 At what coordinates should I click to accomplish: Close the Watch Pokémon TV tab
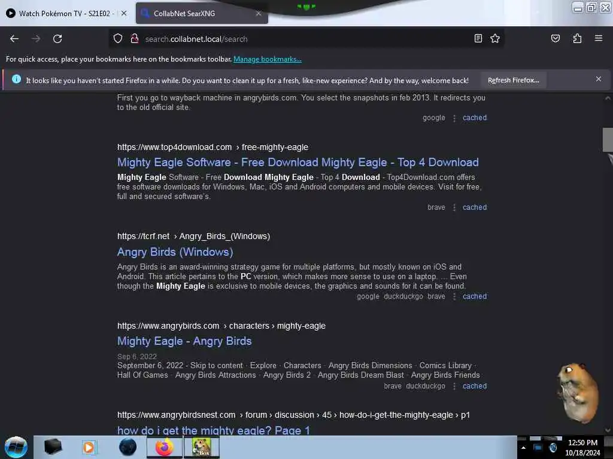(124, 13)
